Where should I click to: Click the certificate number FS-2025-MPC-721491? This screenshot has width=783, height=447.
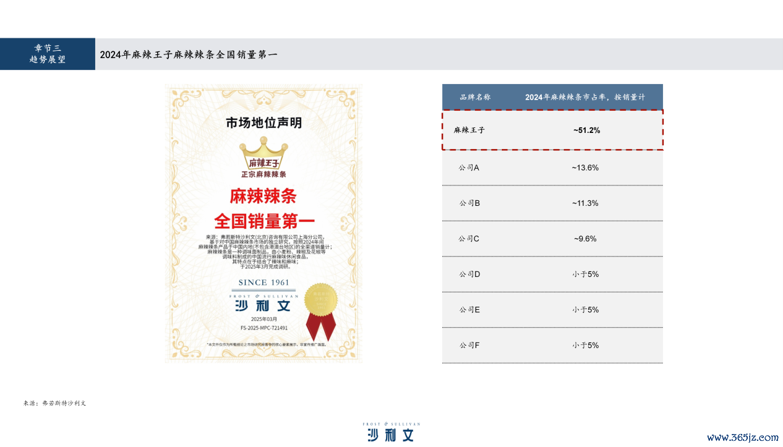tap(264, 328)
